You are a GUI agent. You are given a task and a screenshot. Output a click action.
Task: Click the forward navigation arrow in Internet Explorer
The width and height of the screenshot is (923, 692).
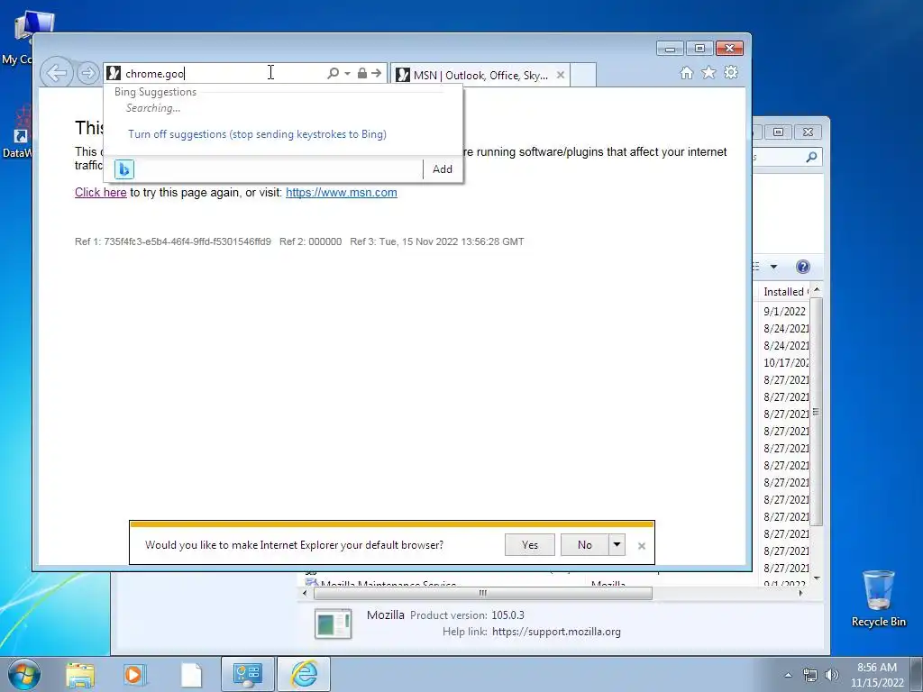87,74
